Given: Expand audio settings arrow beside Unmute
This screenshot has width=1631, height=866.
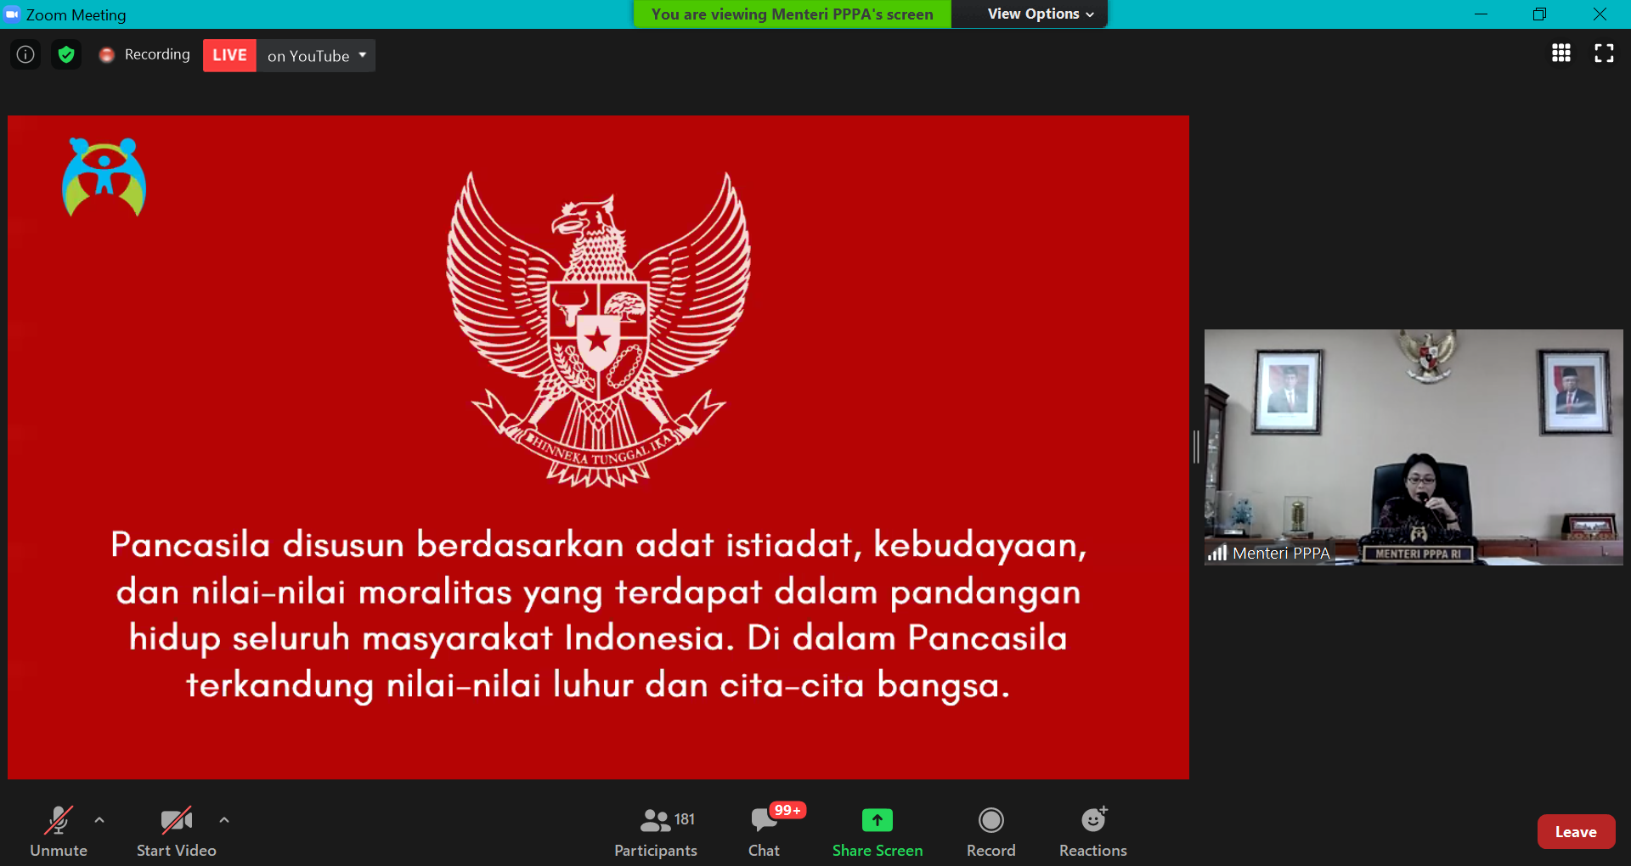Looking at the screenshot, I should [99, 820].
